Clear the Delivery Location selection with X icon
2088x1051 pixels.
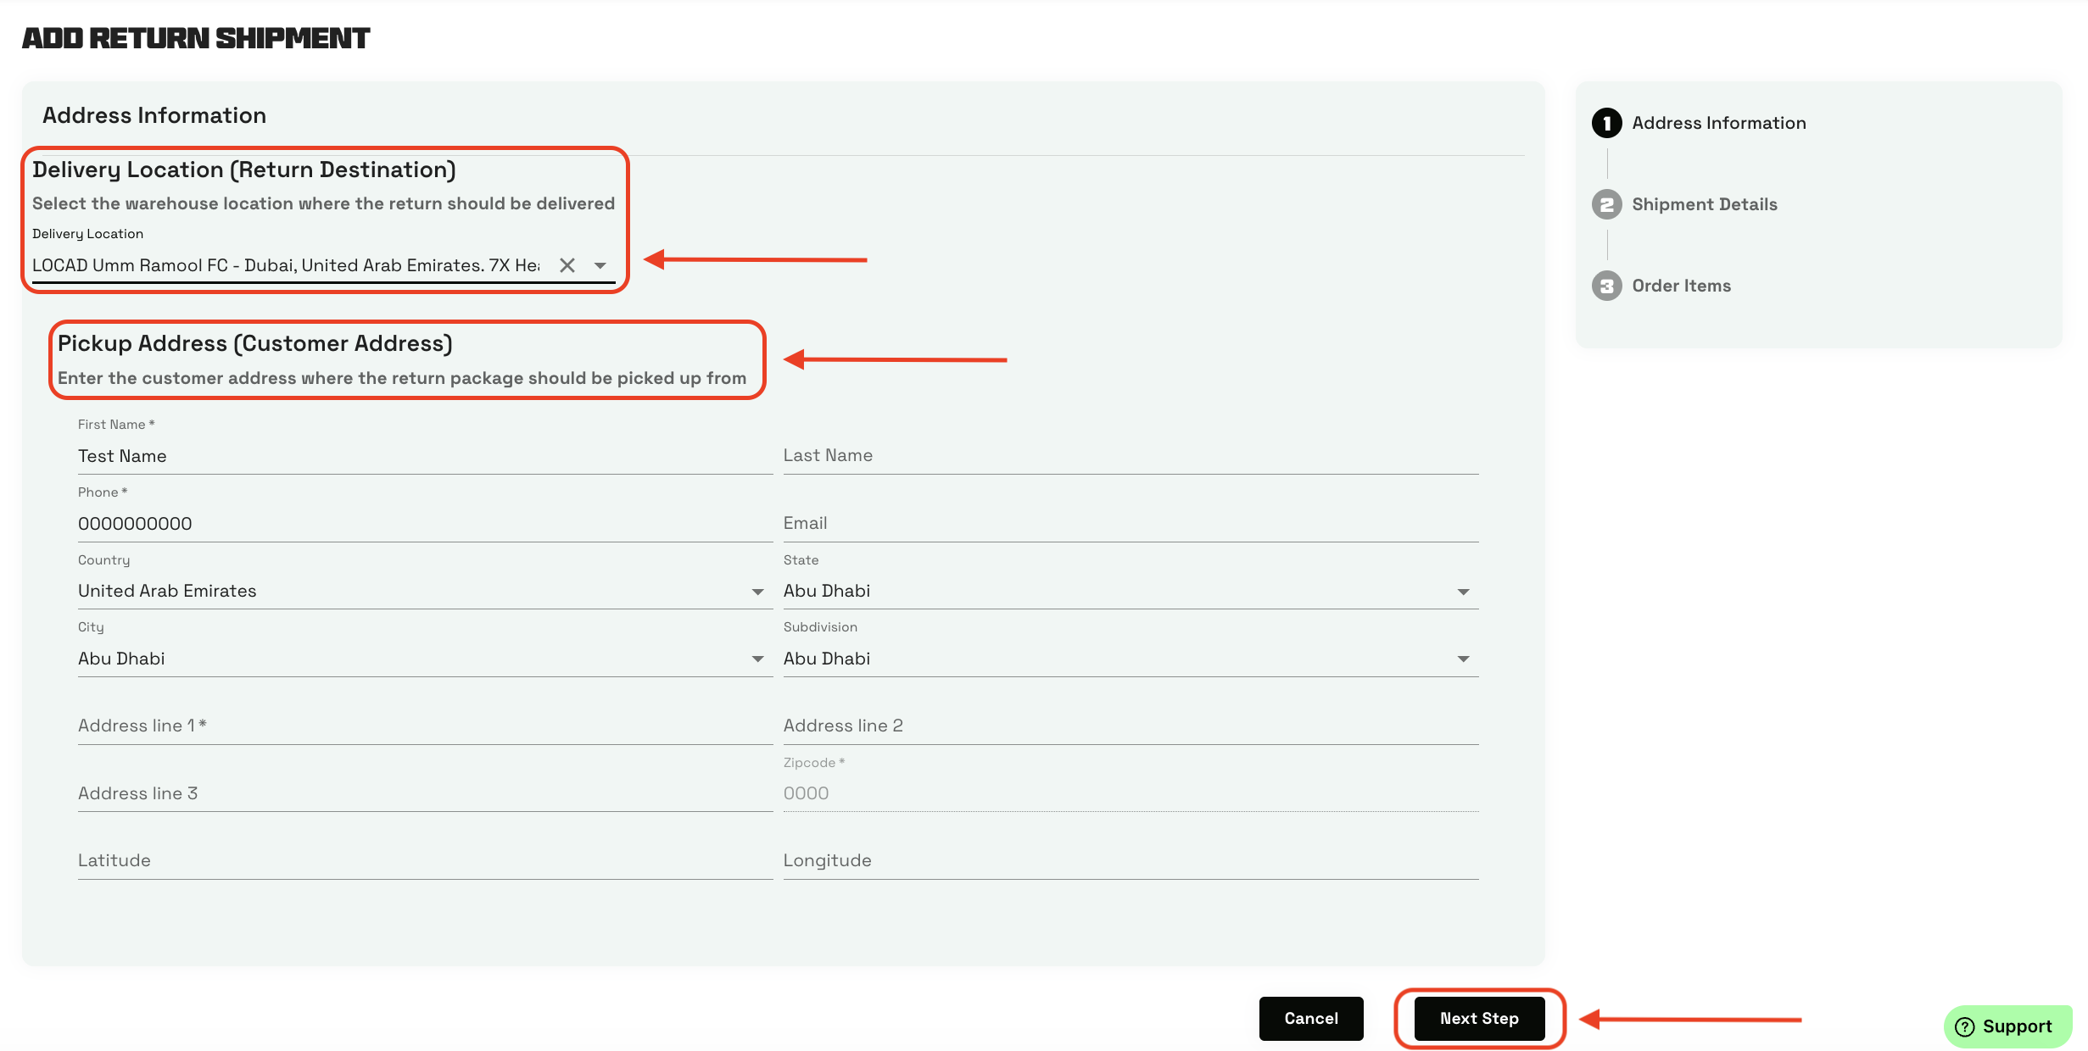(x=567, y=265)
